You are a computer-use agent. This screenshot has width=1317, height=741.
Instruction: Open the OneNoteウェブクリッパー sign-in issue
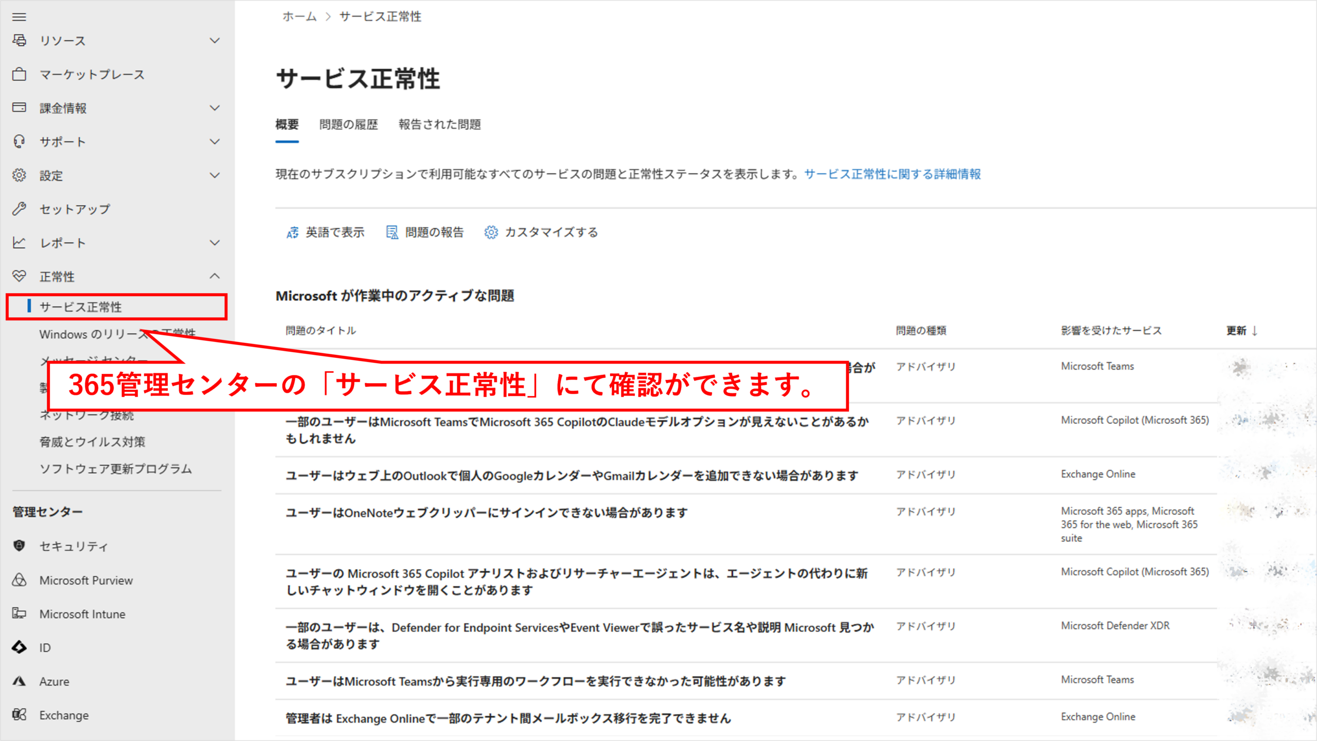(x=487, y=513)
